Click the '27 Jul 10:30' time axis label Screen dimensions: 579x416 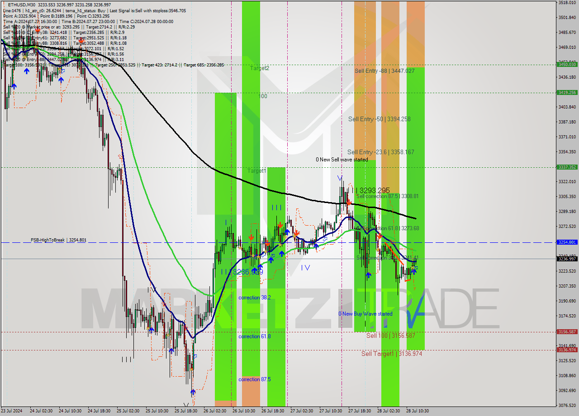pyautogui.click(x=330, y=411)
